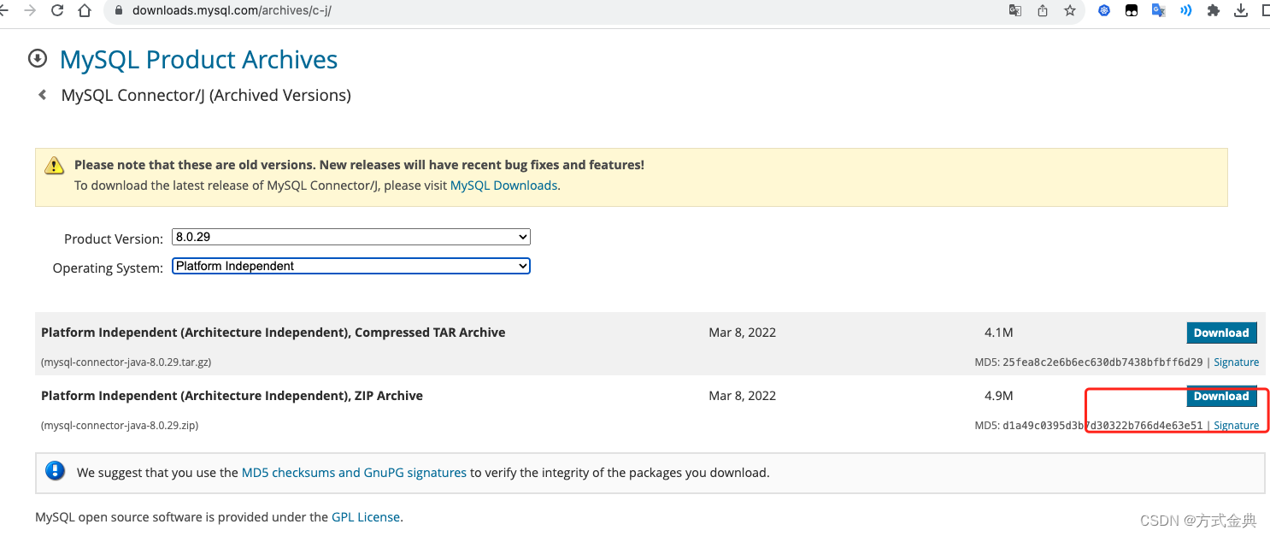Click the download circle icon beside MySQL Product Archives
Image resolution: width=1270 pixels, height=536 pixels.
click(38, 59)
